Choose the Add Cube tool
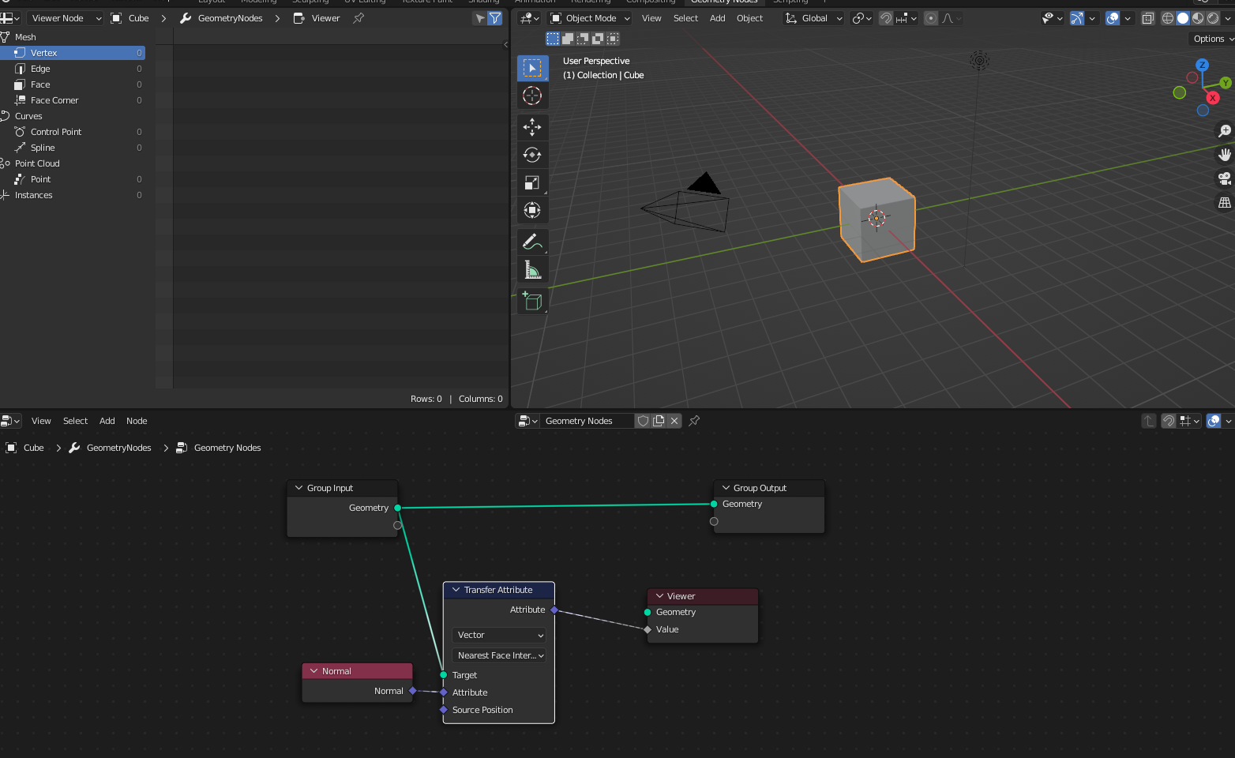The image size is (1235, 758). tap(532, 301)
